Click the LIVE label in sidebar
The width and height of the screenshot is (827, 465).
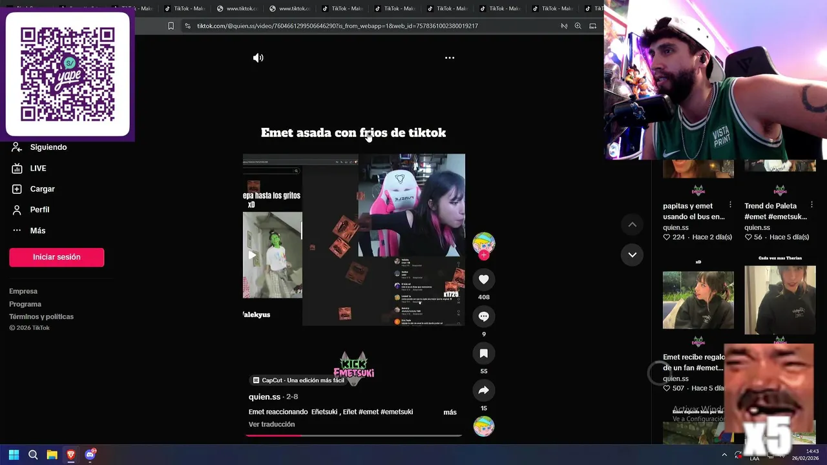[38, 168]
